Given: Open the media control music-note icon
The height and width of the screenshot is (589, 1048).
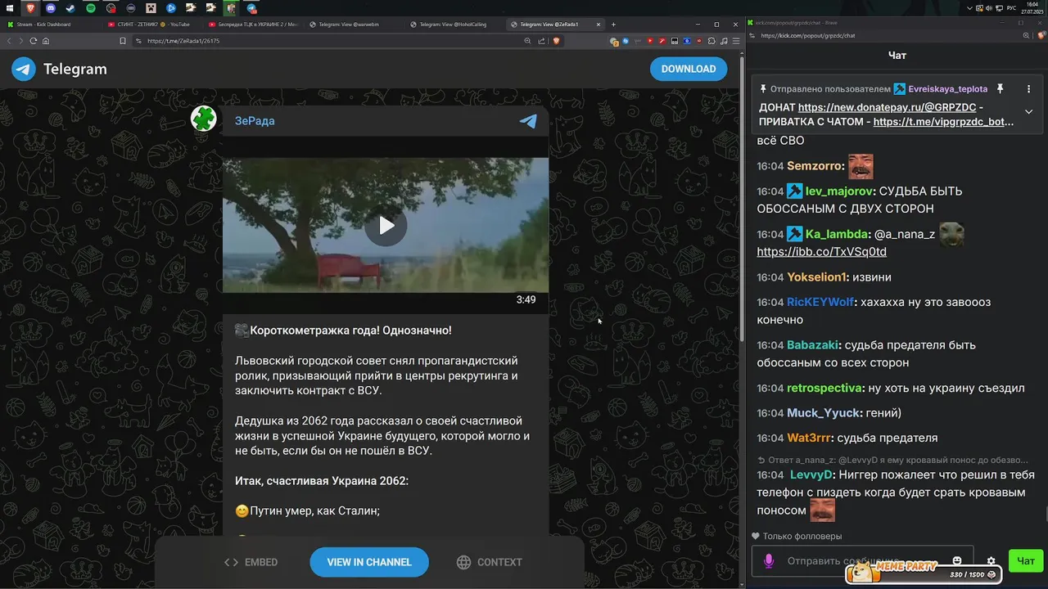Looking at the screenshot, I should pos(723,41).
